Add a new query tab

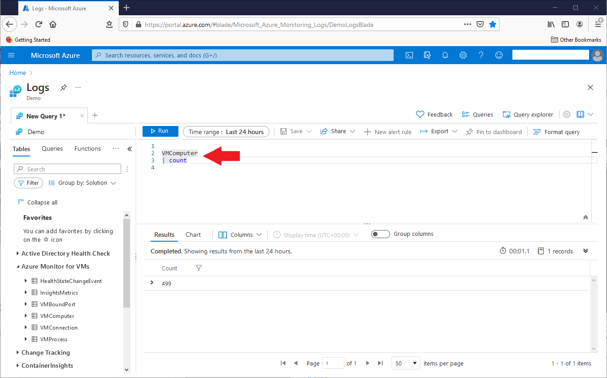point(95,115)
